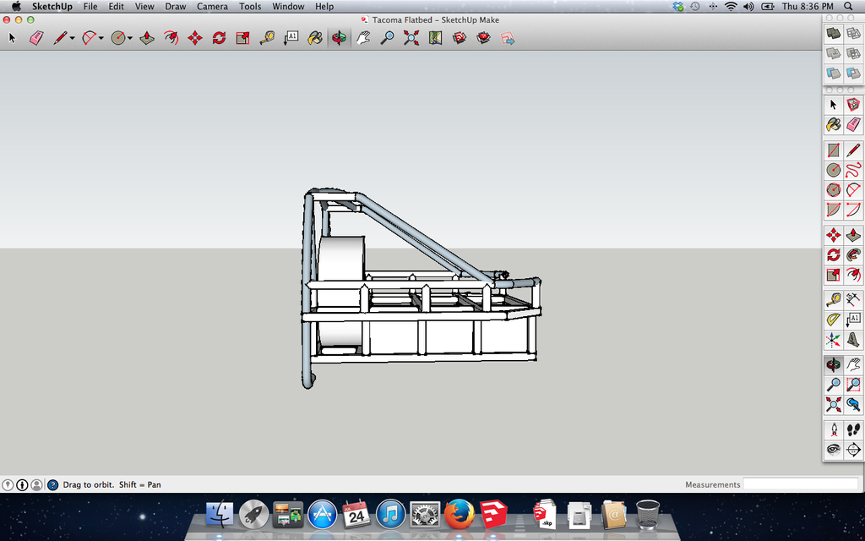The height and width of the screenshot is (541, 865).
Task: Select the Tape Measure tool in top toolbar
Action: tap(267, 37)
